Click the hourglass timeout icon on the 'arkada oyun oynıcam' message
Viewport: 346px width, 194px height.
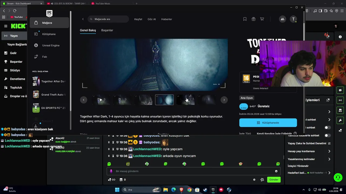tap(113, 156)
